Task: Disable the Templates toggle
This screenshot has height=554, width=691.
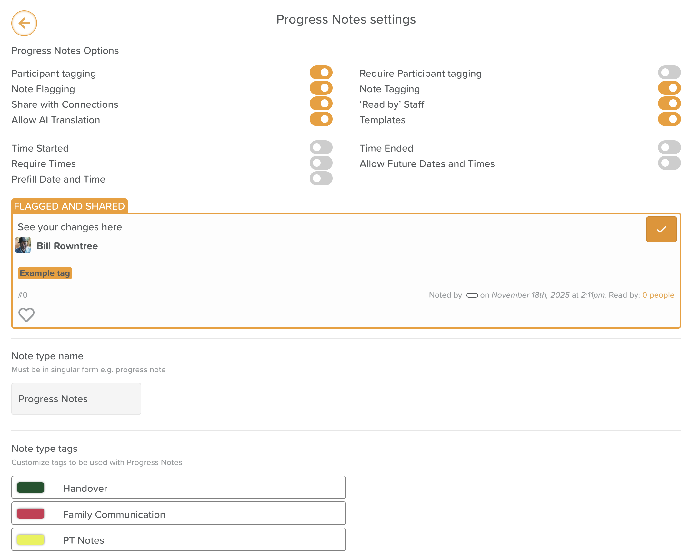Action: coord(669,119)
